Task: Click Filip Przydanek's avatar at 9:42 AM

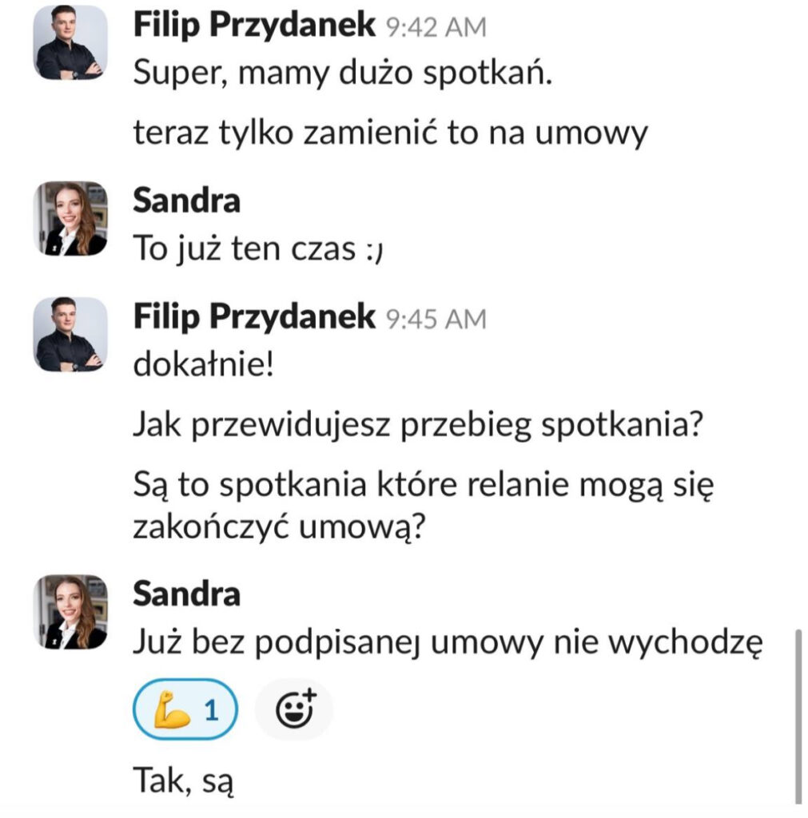Action: click(x=70, y=42)
